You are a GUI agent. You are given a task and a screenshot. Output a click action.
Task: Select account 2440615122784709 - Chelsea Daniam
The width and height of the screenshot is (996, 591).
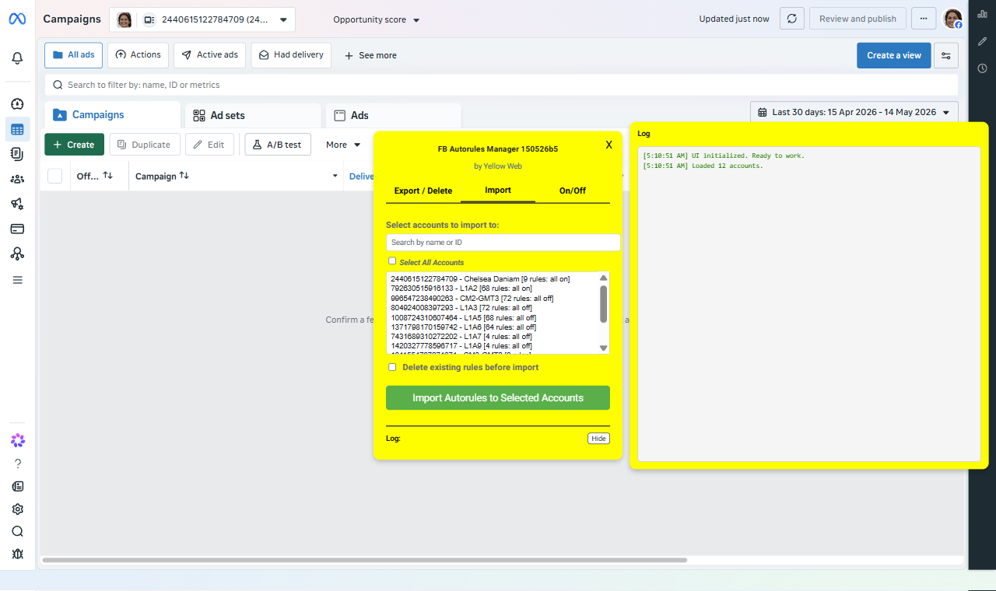coord(480,278)
